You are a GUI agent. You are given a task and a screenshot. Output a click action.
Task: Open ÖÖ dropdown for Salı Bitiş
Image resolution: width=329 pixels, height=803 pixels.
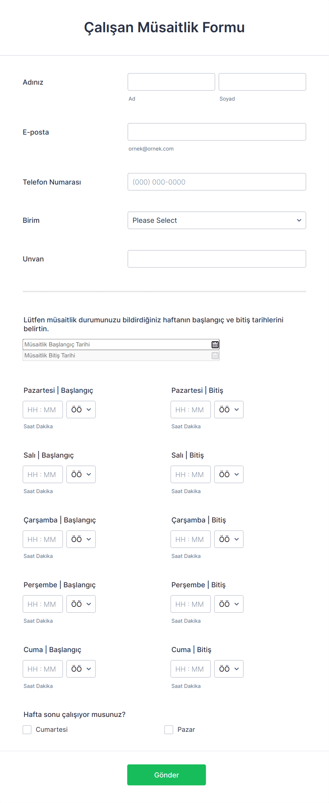[229, 474]
